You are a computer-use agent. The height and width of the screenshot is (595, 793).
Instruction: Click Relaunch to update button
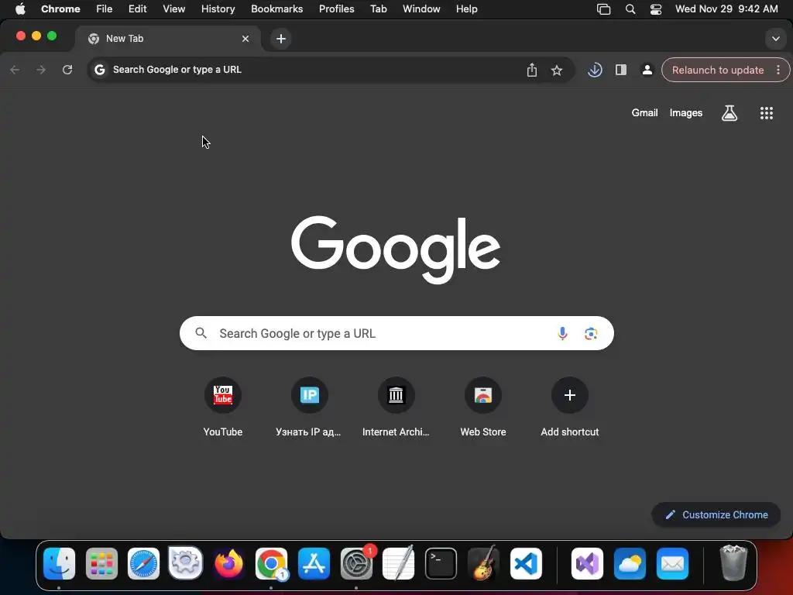718,70
